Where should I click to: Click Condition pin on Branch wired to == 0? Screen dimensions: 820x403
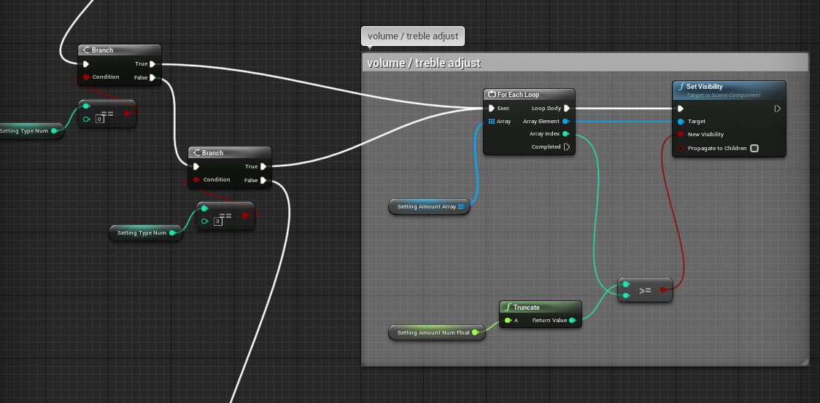click(86, 77)
